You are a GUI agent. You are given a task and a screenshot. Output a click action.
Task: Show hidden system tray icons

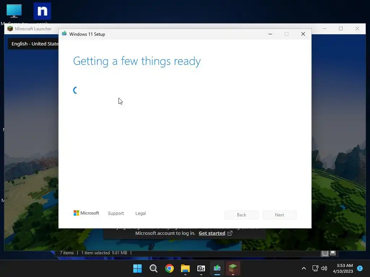point(304,268)
